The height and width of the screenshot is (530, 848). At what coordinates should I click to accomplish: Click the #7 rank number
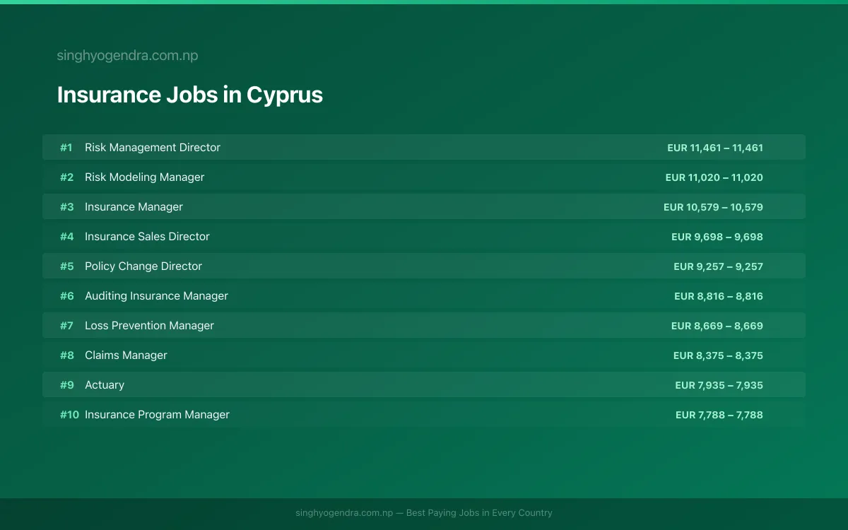[x=67, y=326]
